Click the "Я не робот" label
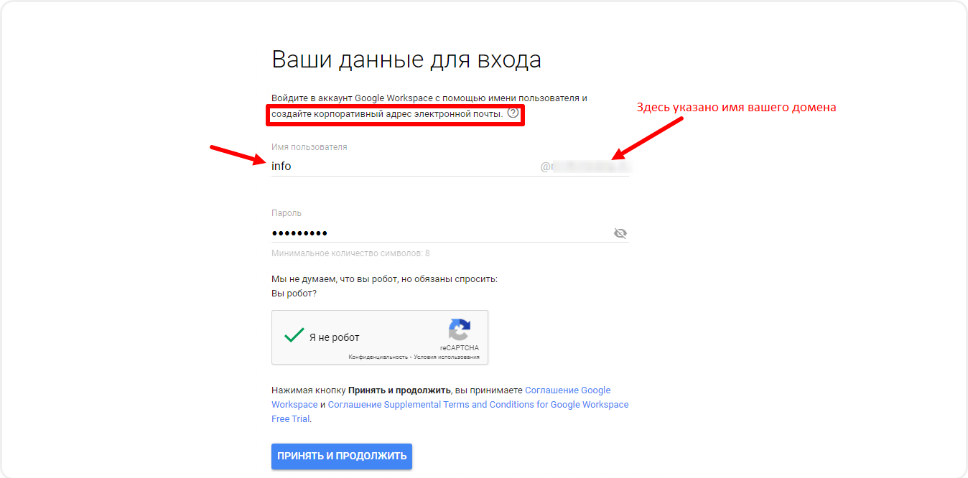The width and height of the screenshot is (968, 478). click(334, 337)
